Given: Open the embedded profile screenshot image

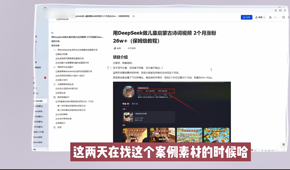Looking at the screenshot, I should [x=172, y=112].
